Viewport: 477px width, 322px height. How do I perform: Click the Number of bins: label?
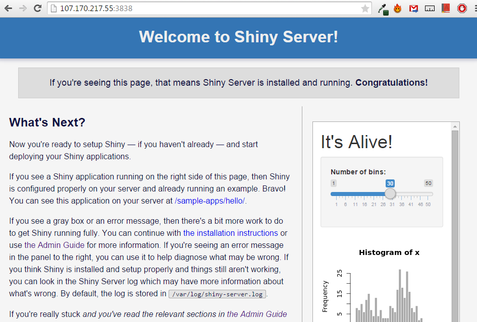coord(358,172)
